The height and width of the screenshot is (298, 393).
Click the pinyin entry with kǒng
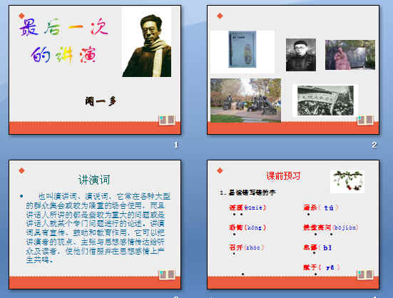click(x=247, y=227)
